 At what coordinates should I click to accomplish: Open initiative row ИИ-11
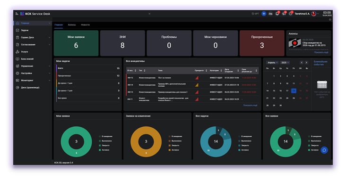(x=192, y=99)
